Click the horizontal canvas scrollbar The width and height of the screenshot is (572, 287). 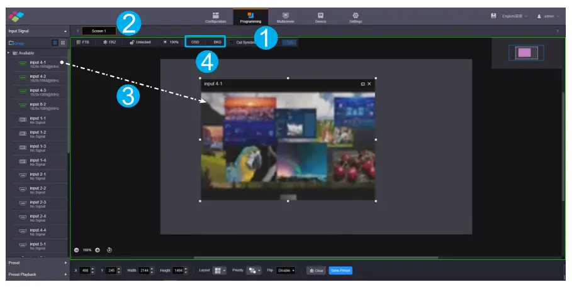click(x=316, y=257)
